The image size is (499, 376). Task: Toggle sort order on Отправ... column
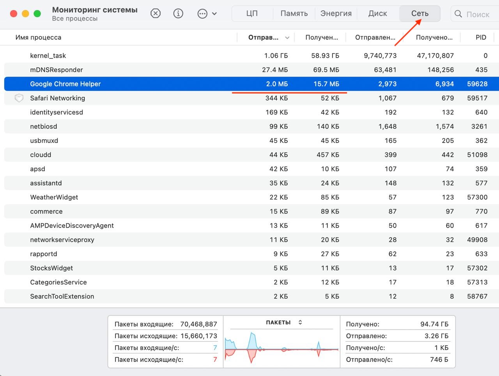287,38
